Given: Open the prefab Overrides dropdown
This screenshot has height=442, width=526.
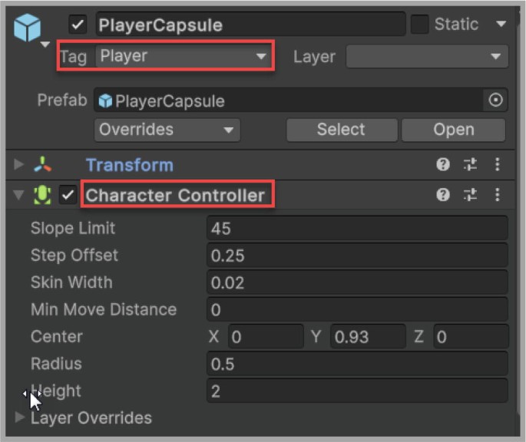Looking at the screenshot, I should click(x=167, y=130).
